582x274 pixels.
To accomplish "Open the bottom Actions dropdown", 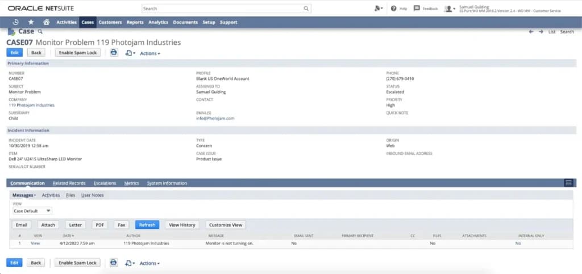I will coord(149,263).
